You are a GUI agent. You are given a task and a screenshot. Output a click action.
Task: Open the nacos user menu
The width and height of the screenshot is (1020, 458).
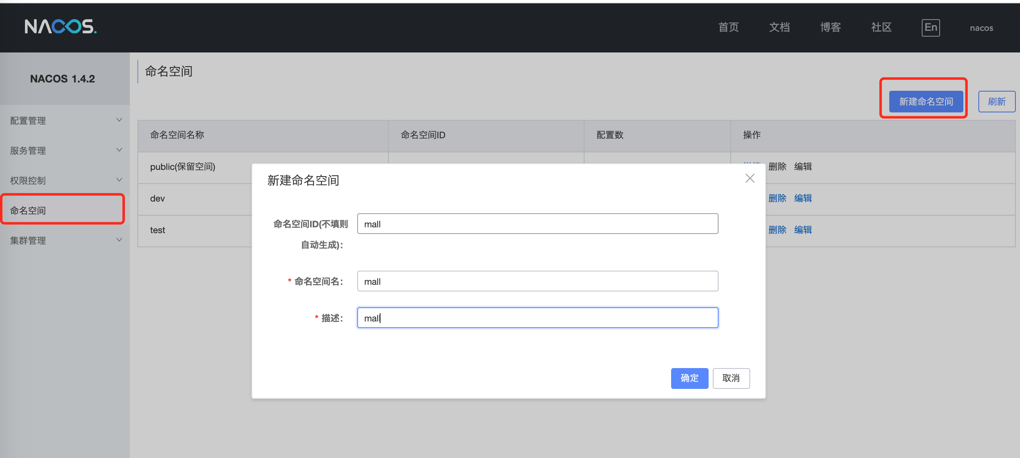click(x=981, y=28)
